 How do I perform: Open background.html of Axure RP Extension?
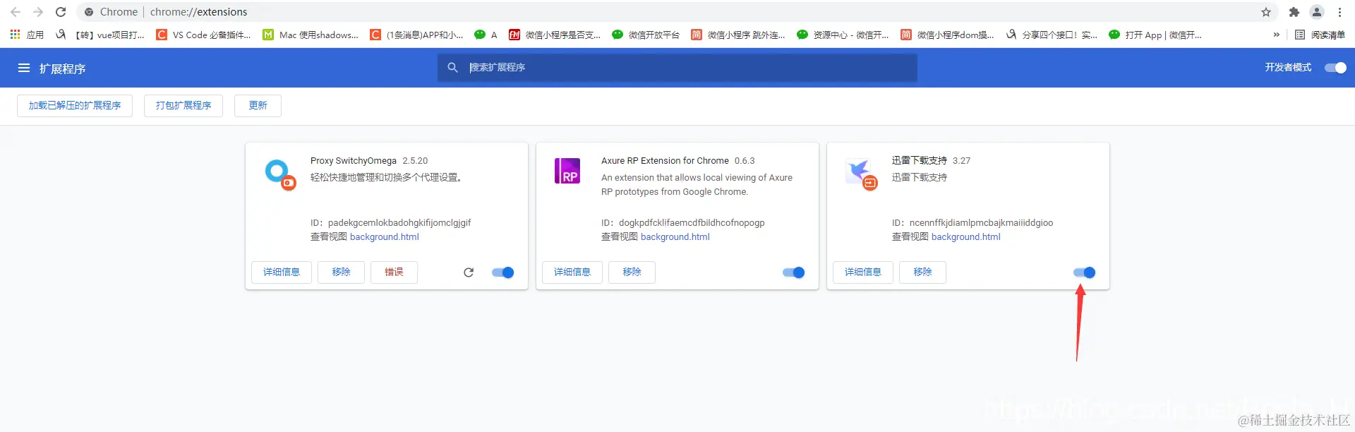click(x=675, y=237)
